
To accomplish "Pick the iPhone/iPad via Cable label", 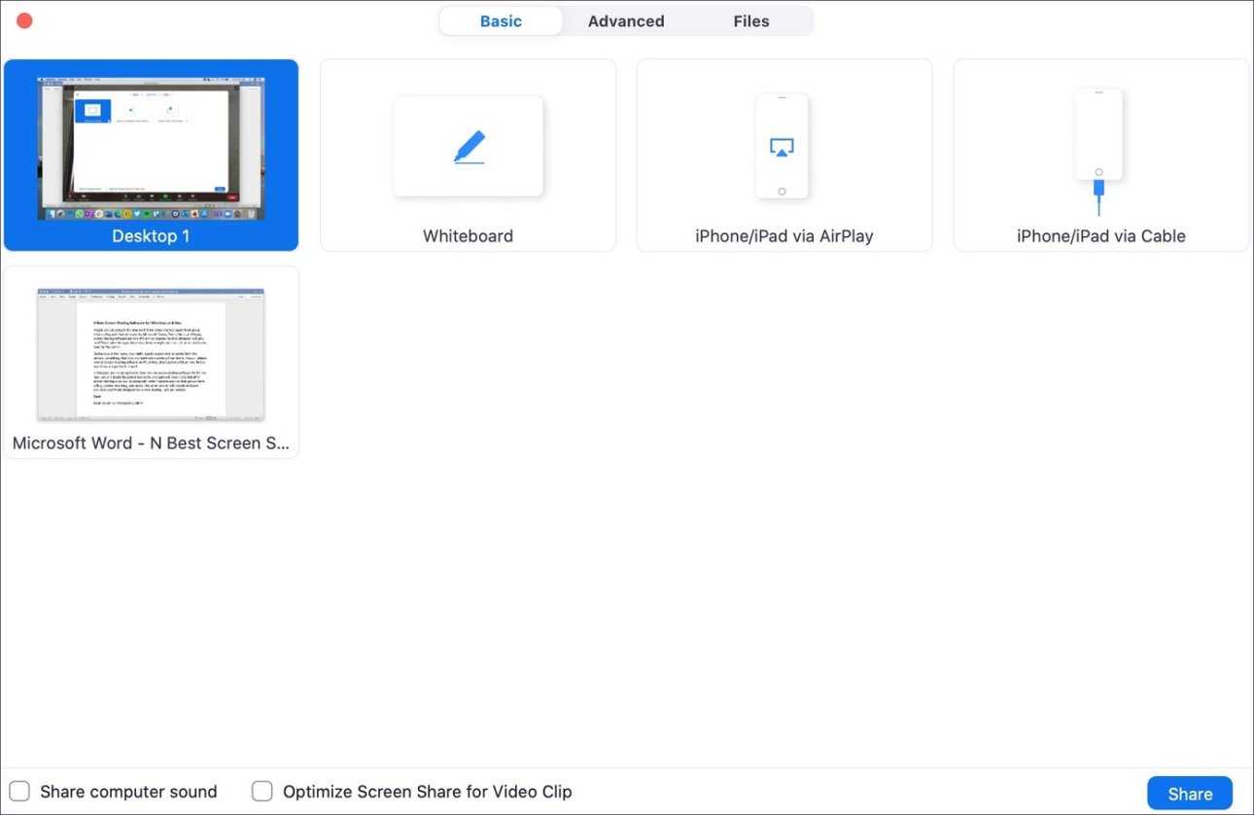I will tap(1100, 236).
